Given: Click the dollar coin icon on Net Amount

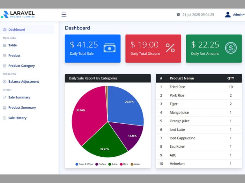Looking at the screenshot, I should (x=231, y=48).
